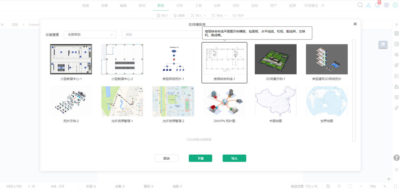This screenshot has width=401, height=190.
Task: Zoom out with the minus icon
Action: (x=361, y=186)
